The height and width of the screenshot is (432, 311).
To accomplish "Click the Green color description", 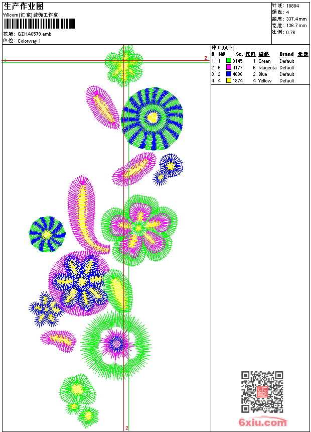I will click(x=264, y=61).
